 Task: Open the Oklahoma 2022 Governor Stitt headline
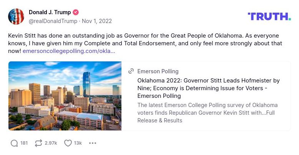[x=208, y=88]
